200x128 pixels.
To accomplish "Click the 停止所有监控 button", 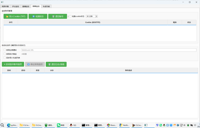I will 35,64.
